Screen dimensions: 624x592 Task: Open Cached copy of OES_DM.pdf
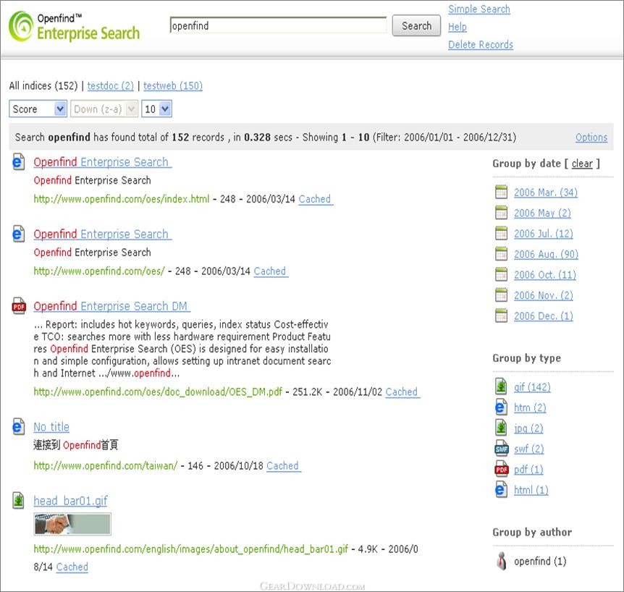[x=402, y=392]
